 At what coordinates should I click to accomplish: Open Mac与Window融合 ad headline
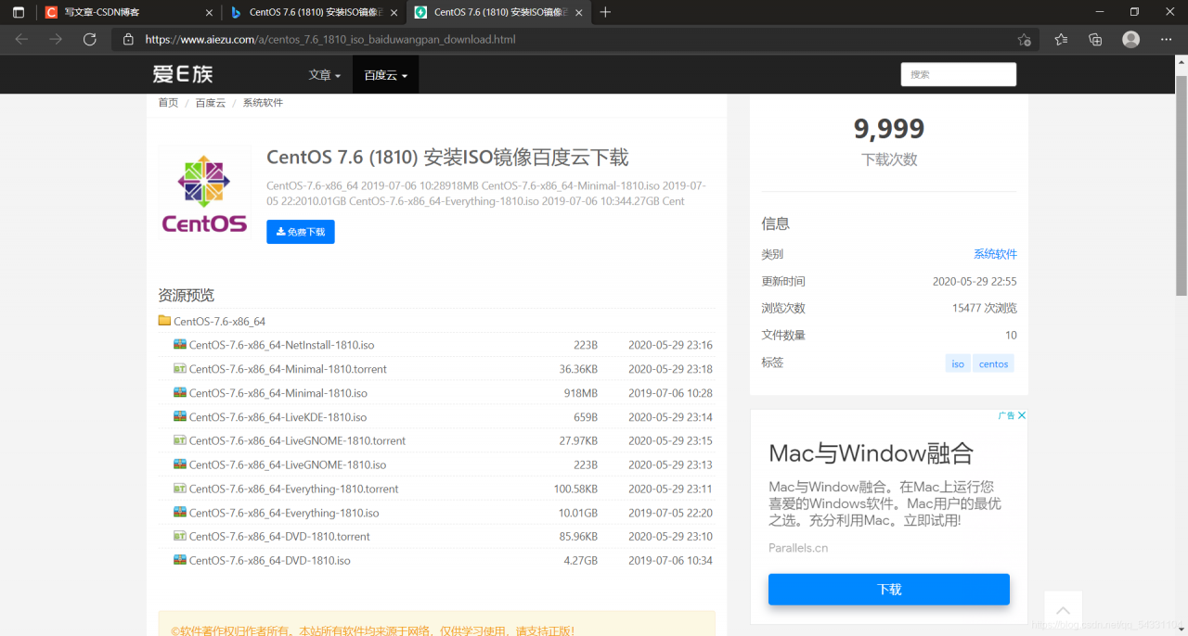tap(871, 453)
